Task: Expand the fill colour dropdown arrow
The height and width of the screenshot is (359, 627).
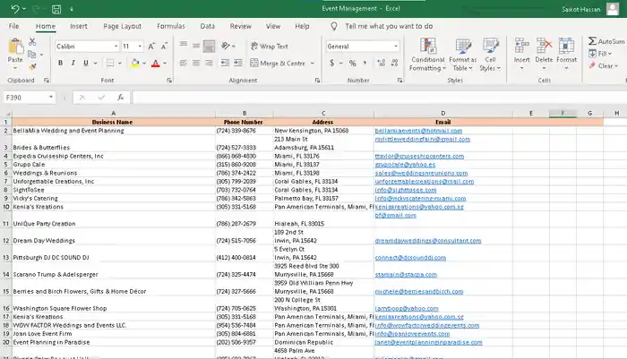Action: pyautogui.click(x=144, y=64)
